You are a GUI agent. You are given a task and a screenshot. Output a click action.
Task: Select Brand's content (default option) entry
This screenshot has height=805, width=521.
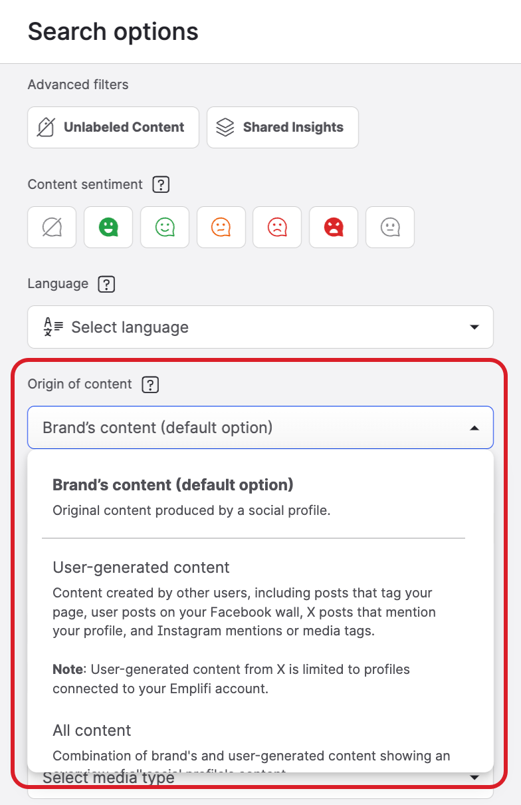click(x=173, y=485)
